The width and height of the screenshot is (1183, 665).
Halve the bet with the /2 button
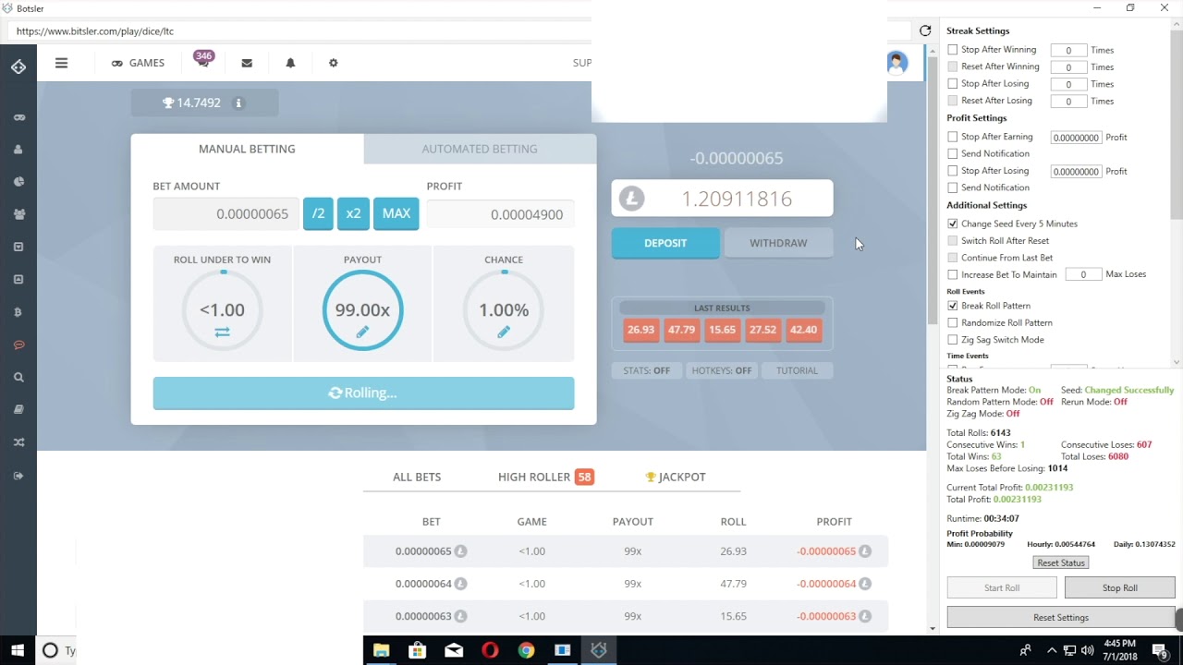click(318, 213)
